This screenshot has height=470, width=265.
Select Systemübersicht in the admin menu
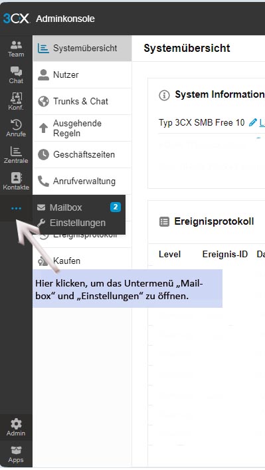click(82, 49)
